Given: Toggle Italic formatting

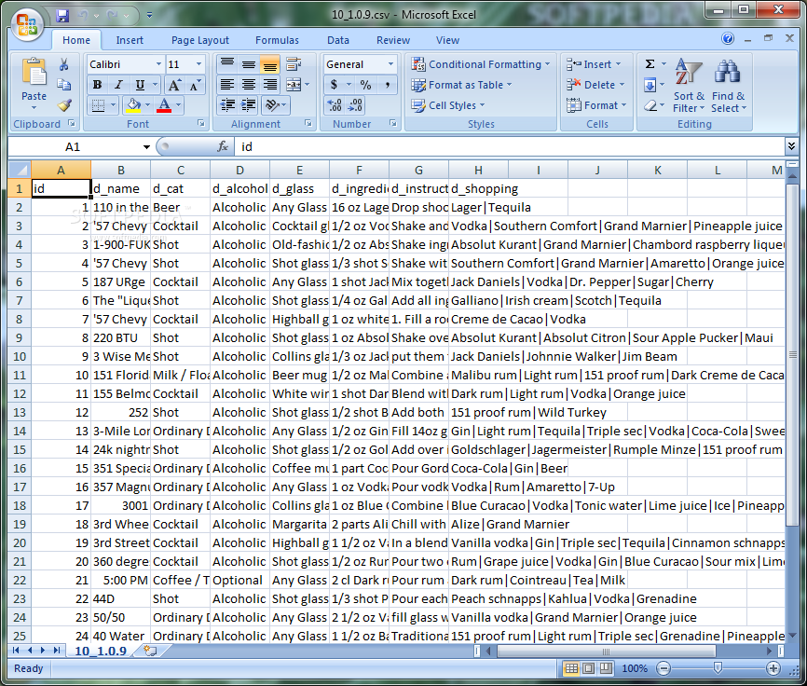Looking at the screenshot, I should pos(118,85).
